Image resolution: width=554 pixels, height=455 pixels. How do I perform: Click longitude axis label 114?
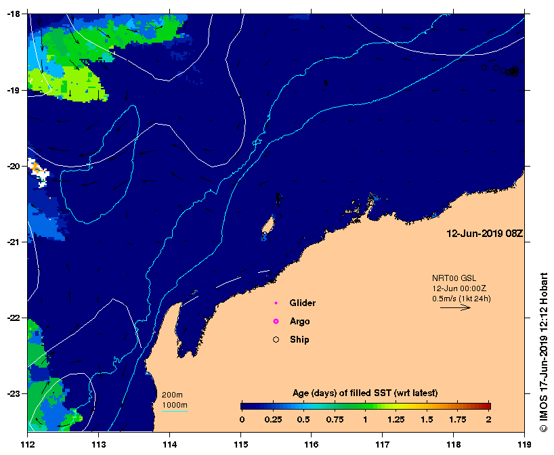[x=169, y=444]
